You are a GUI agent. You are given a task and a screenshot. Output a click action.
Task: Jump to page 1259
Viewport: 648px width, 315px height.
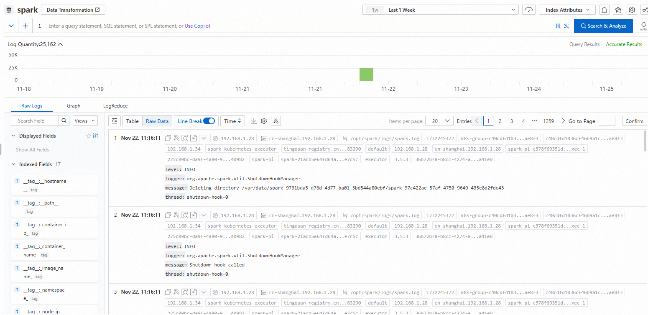click(x=549, y=121)
